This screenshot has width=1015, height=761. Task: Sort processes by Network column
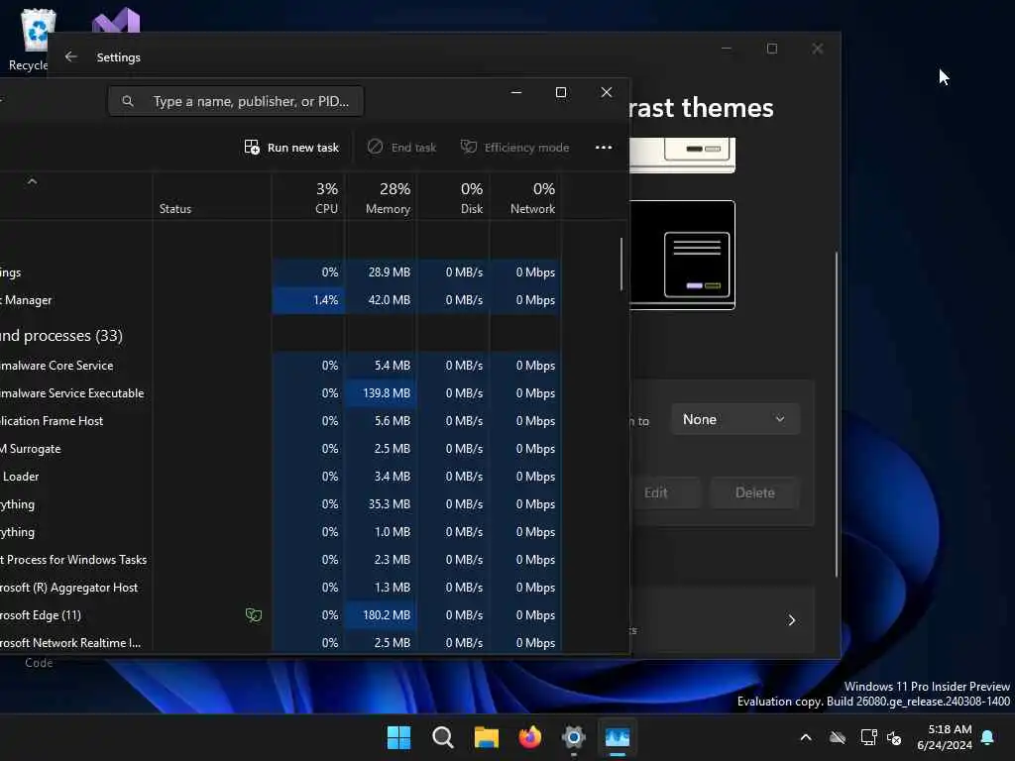click(x=525, y=197)
